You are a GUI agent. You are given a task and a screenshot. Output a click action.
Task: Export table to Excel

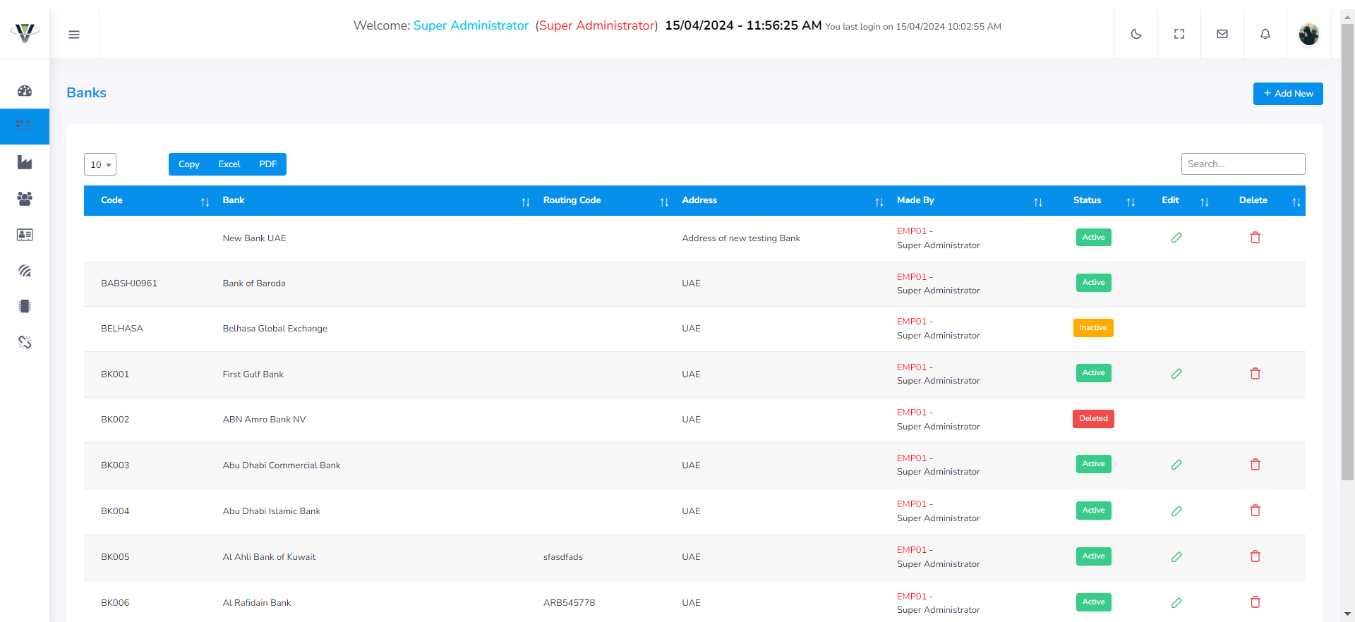(229, 164)
